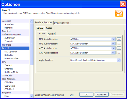This screenshot has width=127, height=99.
Task: Select OSD Skin in the sidebar
Action: pos(15,82)
